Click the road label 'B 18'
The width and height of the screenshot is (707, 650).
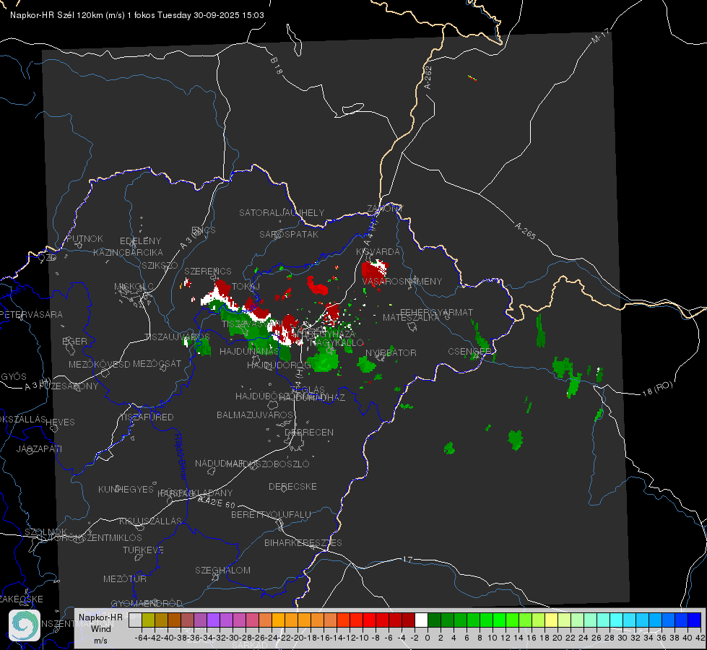pyautogui.click(x=277, y=66)
